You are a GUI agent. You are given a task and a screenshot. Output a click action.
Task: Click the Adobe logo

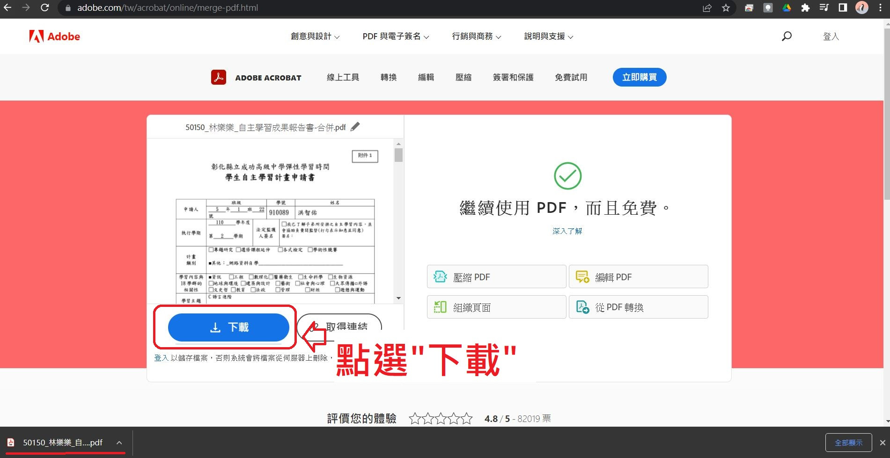pos(54,36)
